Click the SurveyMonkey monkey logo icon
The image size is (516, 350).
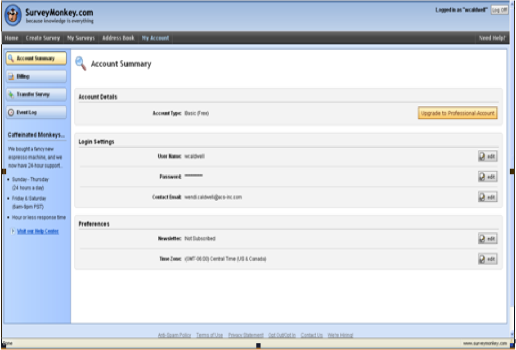[13, 15]
